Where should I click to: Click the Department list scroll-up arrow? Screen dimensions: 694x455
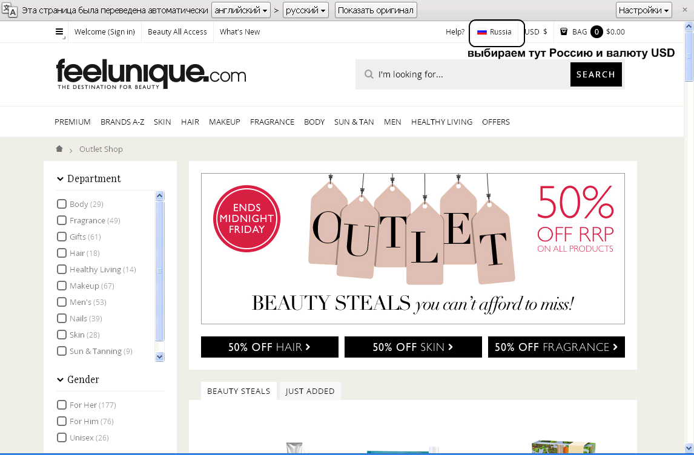160,195
